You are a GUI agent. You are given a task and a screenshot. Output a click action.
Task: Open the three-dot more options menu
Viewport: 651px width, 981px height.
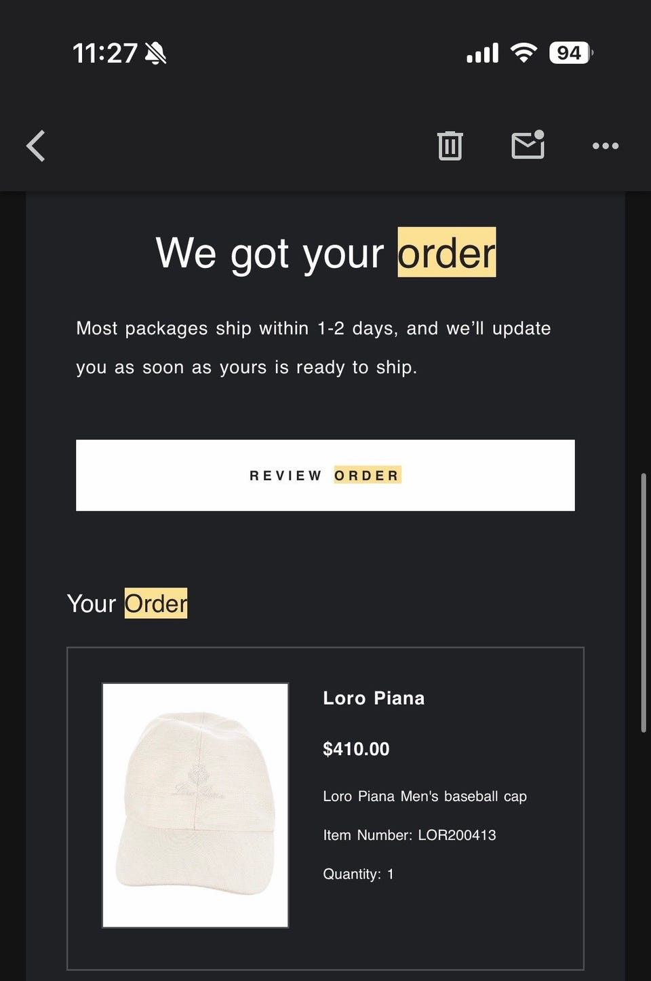(605, 146)
